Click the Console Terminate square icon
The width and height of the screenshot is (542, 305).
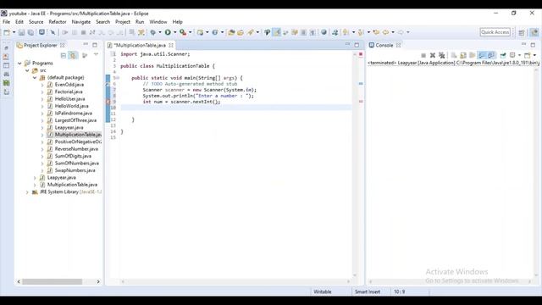(423, 55)
